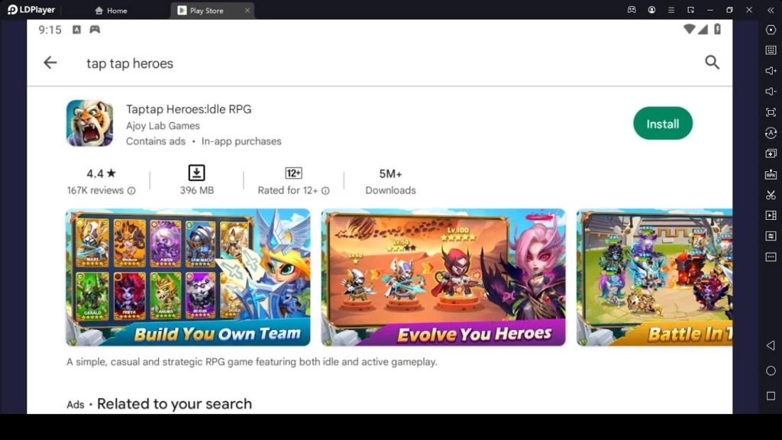Click 'Related to your search' heading

(x=174, y=403)
